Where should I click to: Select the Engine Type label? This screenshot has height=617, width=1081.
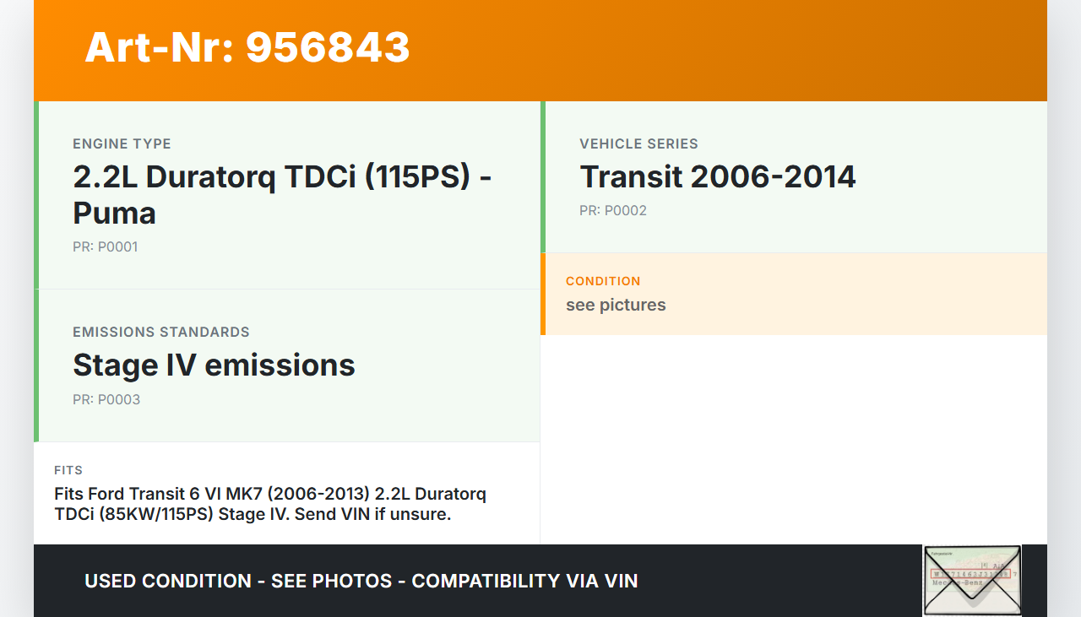pos(122,143)
